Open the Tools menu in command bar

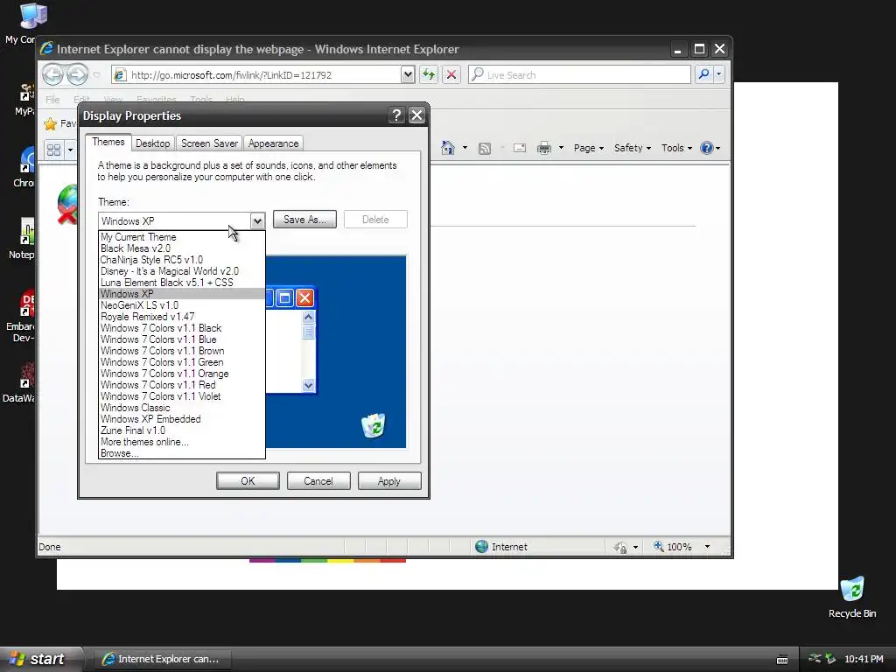coord(676,148)
